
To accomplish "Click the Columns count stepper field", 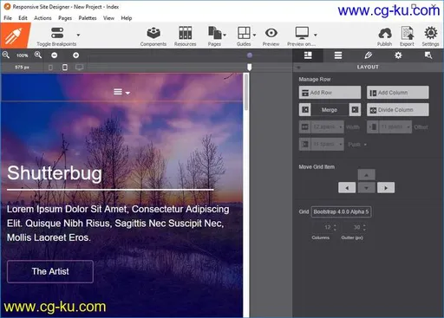I will [x=324, y=227].
